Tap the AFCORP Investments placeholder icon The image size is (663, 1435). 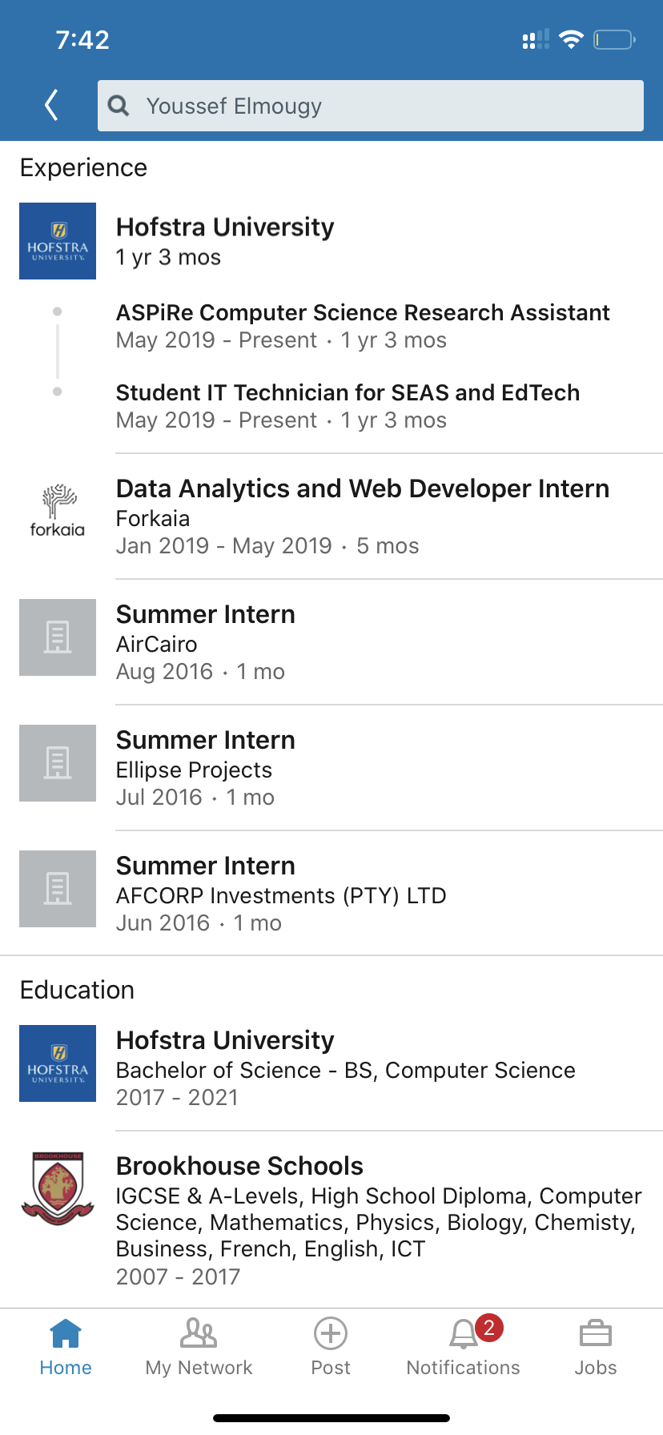[58, 889]
